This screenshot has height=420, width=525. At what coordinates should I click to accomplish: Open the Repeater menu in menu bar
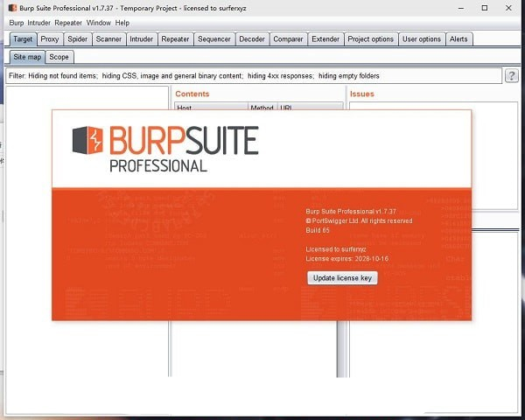point(68,23)
